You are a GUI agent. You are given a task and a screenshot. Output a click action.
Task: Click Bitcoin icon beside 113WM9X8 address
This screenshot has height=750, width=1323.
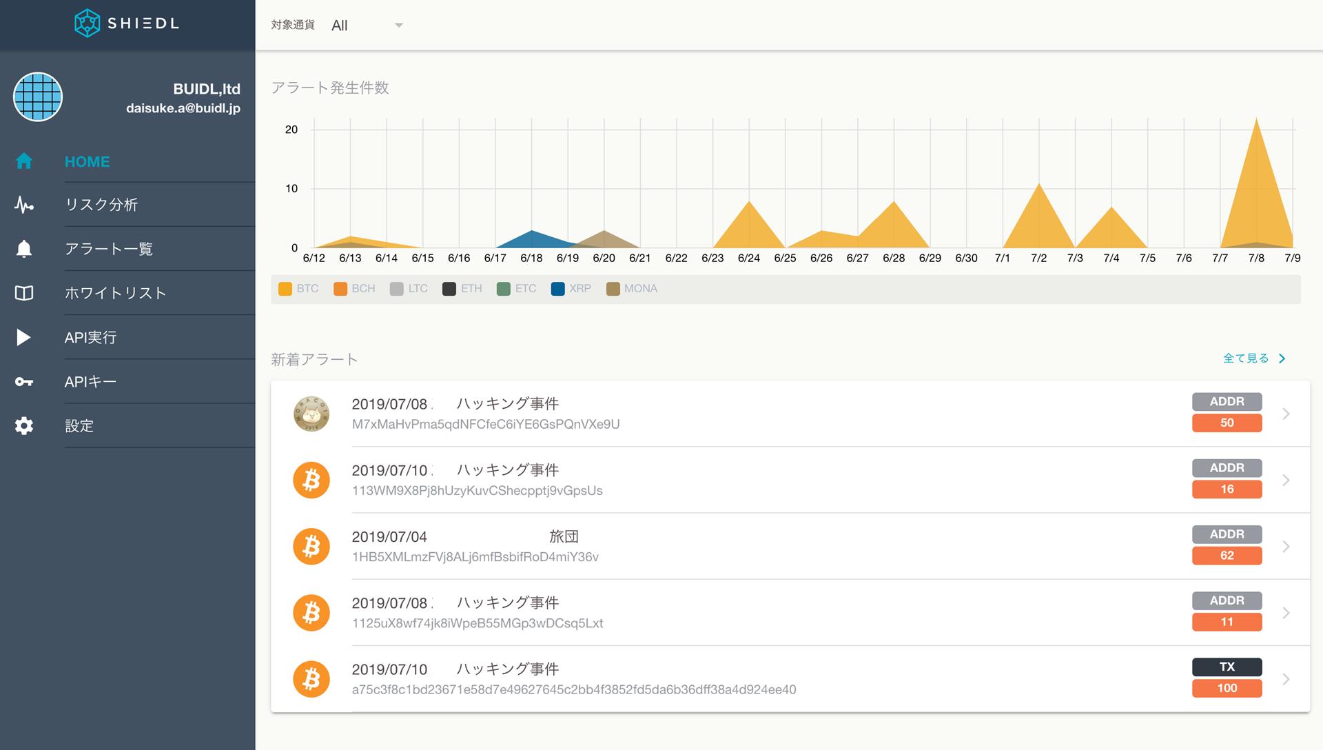tap(311, 480)
